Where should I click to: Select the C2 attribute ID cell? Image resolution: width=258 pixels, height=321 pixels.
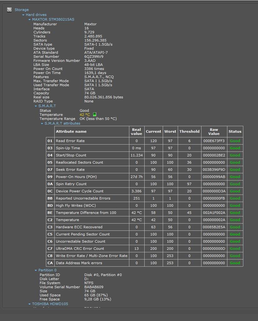[50, 220]
